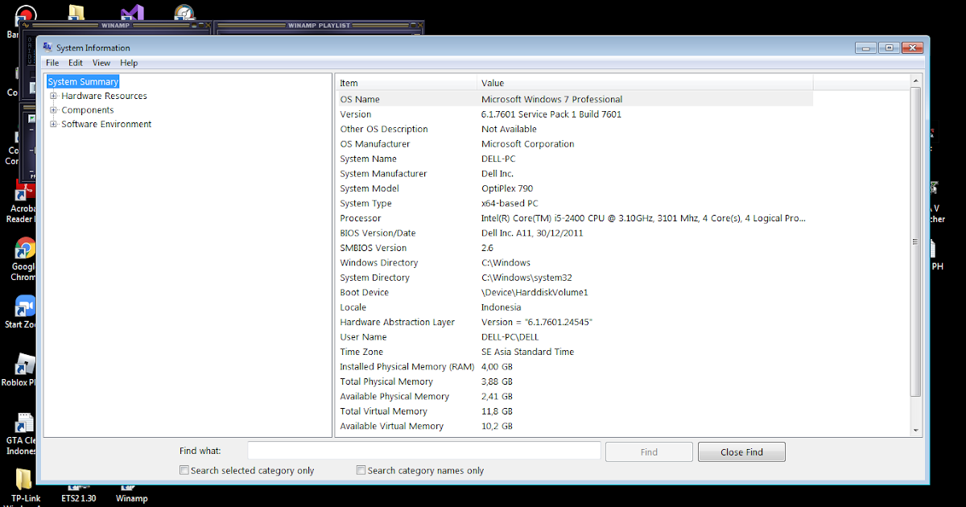The height and width of the screenshot is (507, 966).
Task: Launch ETS2 1.30 from the taskbar
Action: tap(78, 491)
